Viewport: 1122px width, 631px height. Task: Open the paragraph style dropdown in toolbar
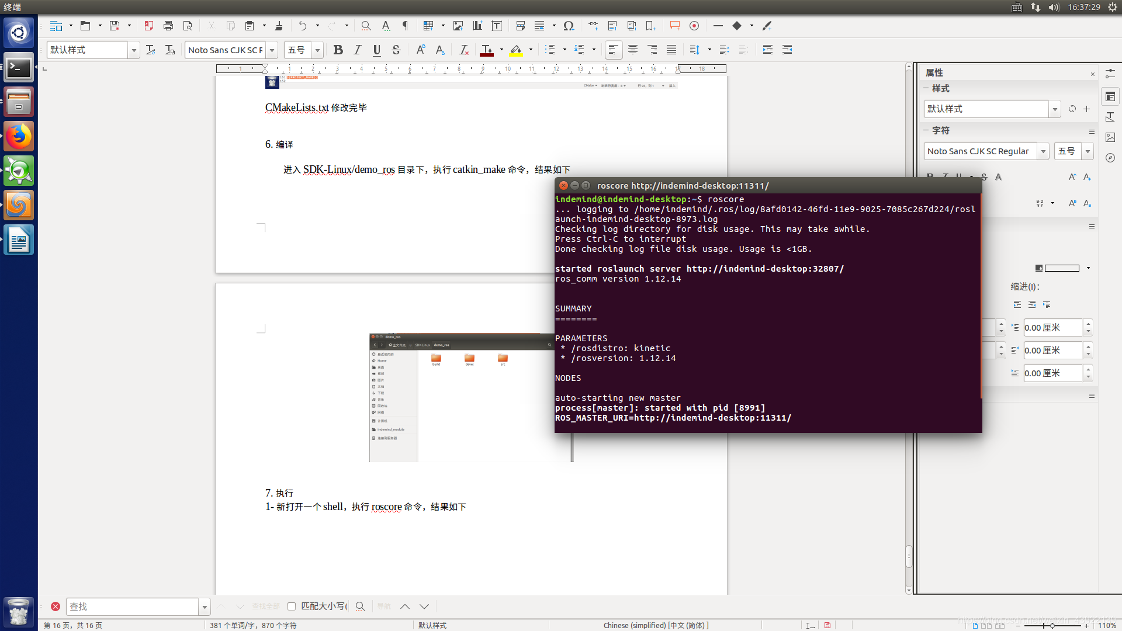(134, 50)
